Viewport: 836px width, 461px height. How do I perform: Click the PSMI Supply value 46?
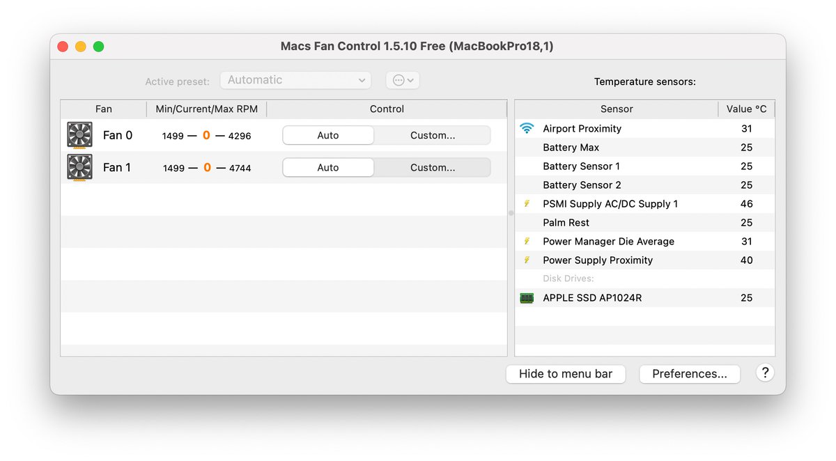pos(747,203)
